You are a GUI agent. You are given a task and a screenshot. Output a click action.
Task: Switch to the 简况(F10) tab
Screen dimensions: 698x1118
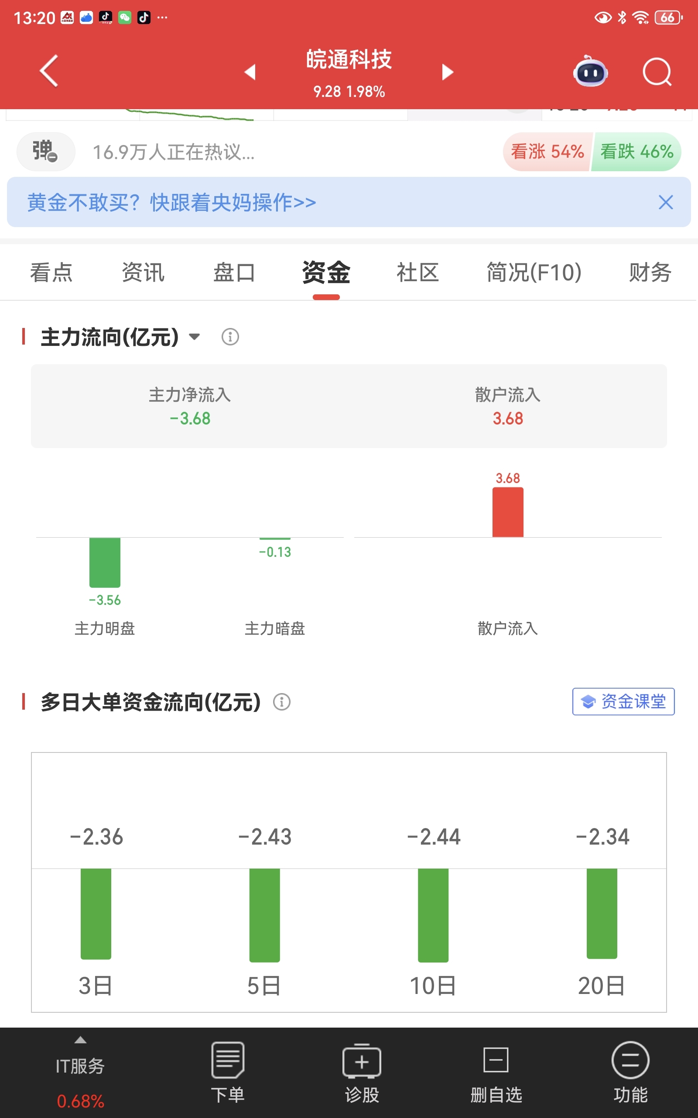534,272
